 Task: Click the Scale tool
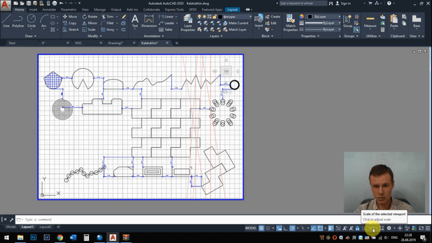click(x=89, y=30)
